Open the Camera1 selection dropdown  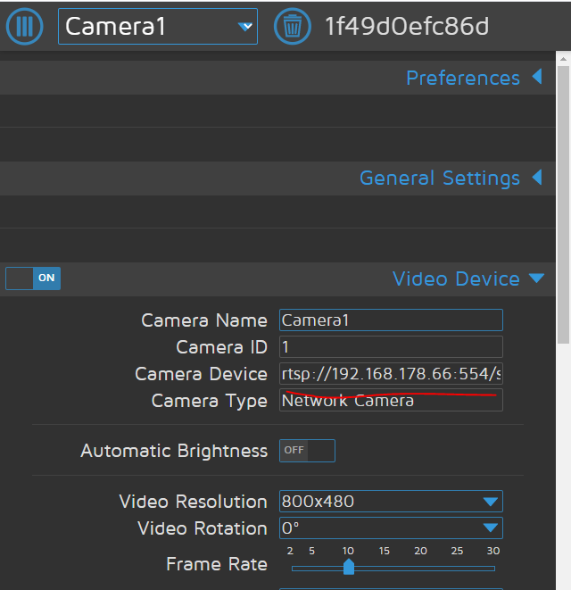pos(158,27)
